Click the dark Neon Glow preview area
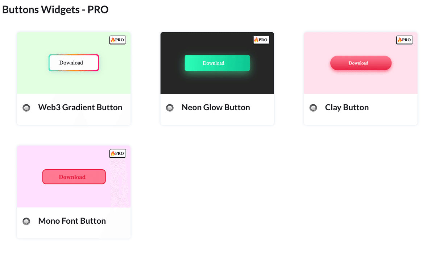 coord(181,83)
